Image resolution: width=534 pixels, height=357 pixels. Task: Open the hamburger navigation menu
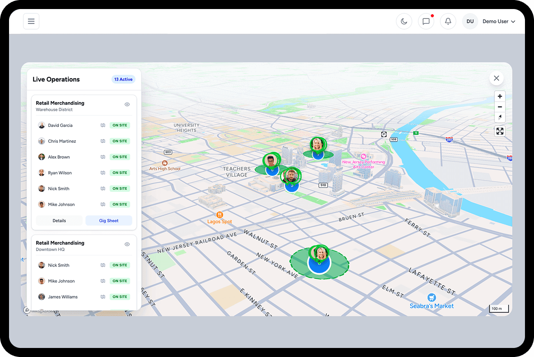[x=31, y=21]
